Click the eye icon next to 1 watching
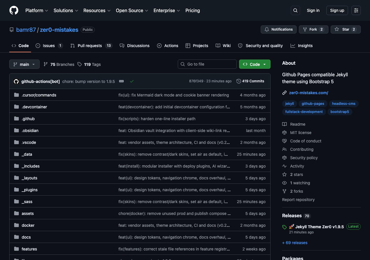Screen dimensions: 370x260 click(x=284, y=183)
